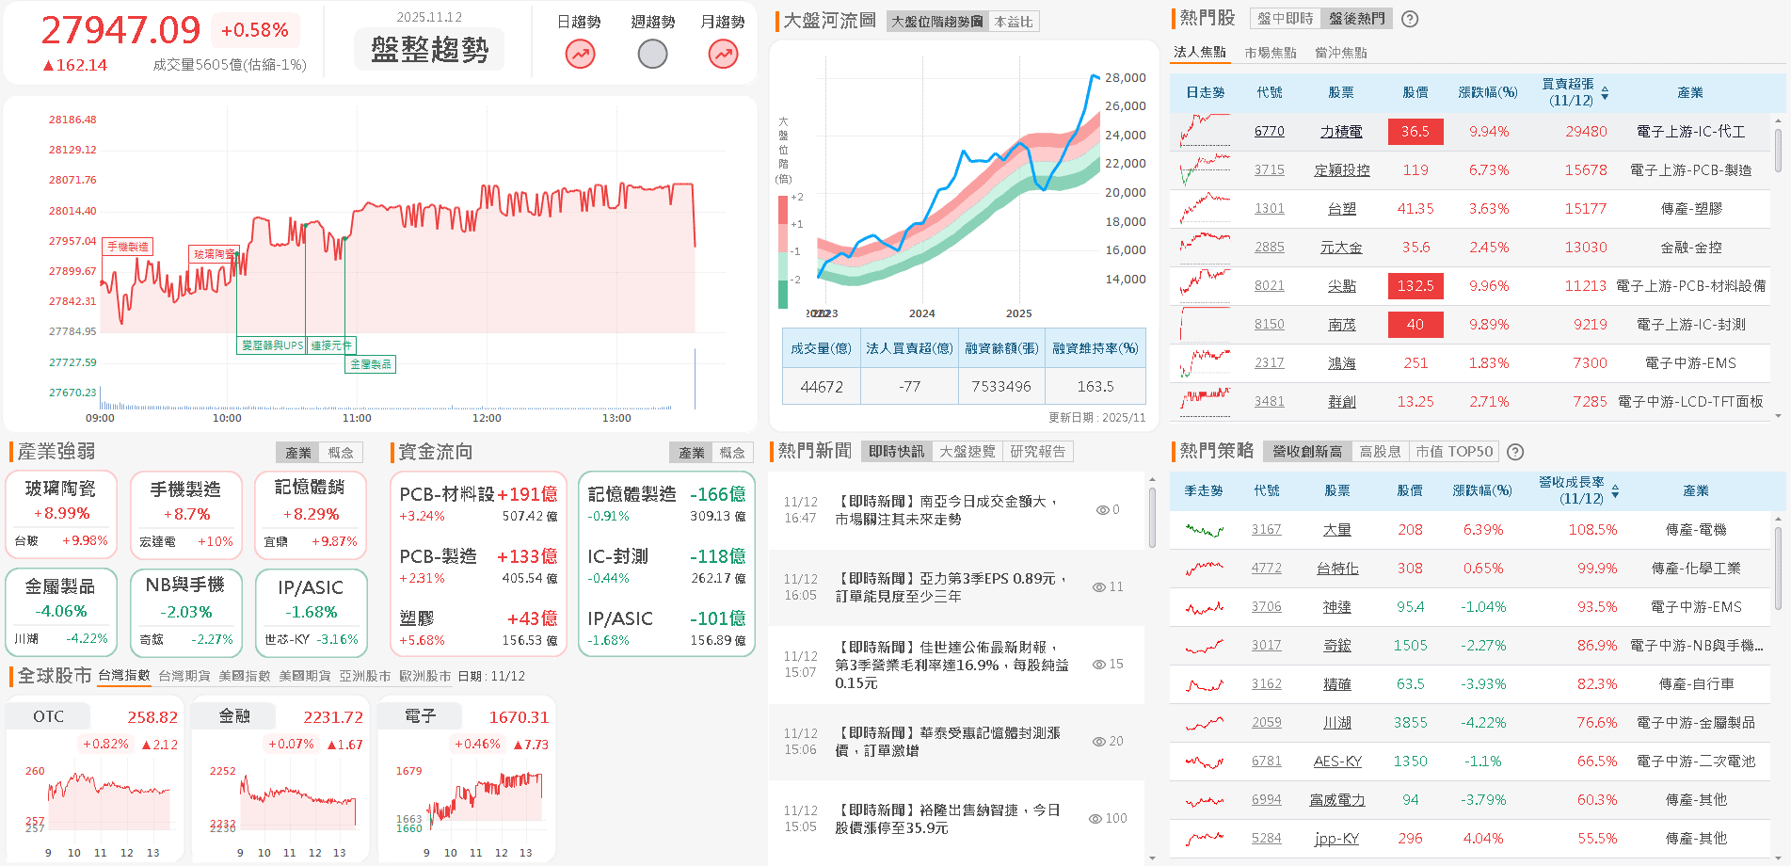Screen dimensions: 1791x866
Task: Switch to 市場焦點 tab
Action: tap(1270, 53)
